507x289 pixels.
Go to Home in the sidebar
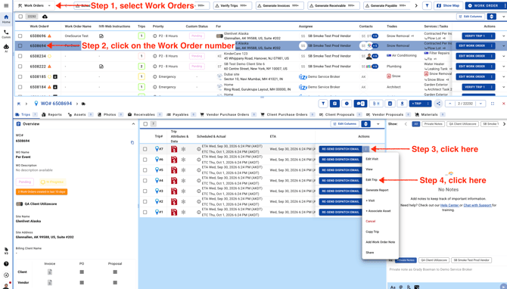click(6, 19)
